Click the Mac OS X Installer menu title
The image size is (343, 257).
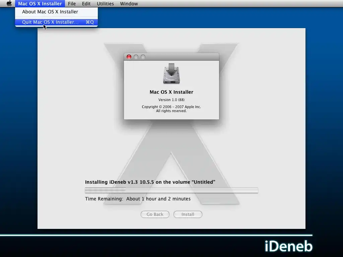[x=40, y=3]
